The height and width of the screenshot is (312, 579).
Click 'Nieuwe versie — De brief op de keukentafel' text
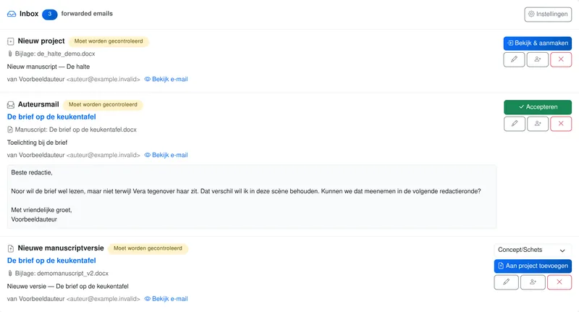pyautogui.click(x=67, y=287)
